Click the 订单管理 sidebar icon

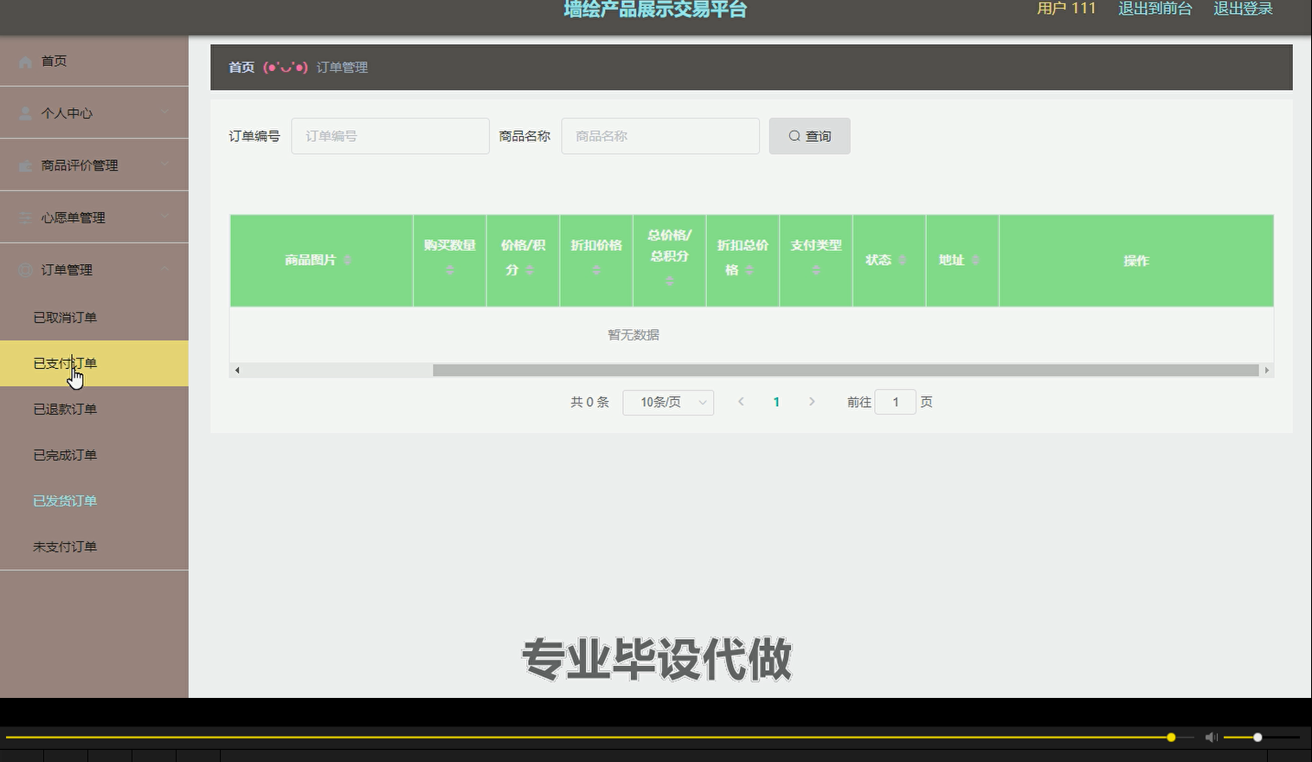pyautogui.click(x=24, y=269)
